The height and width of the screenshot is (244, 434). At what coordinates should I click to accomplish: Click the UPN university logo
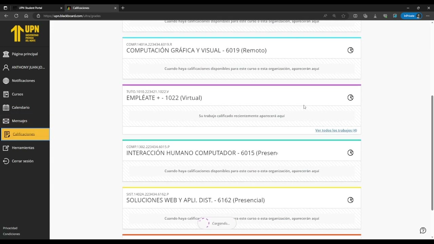pos(25,34)
